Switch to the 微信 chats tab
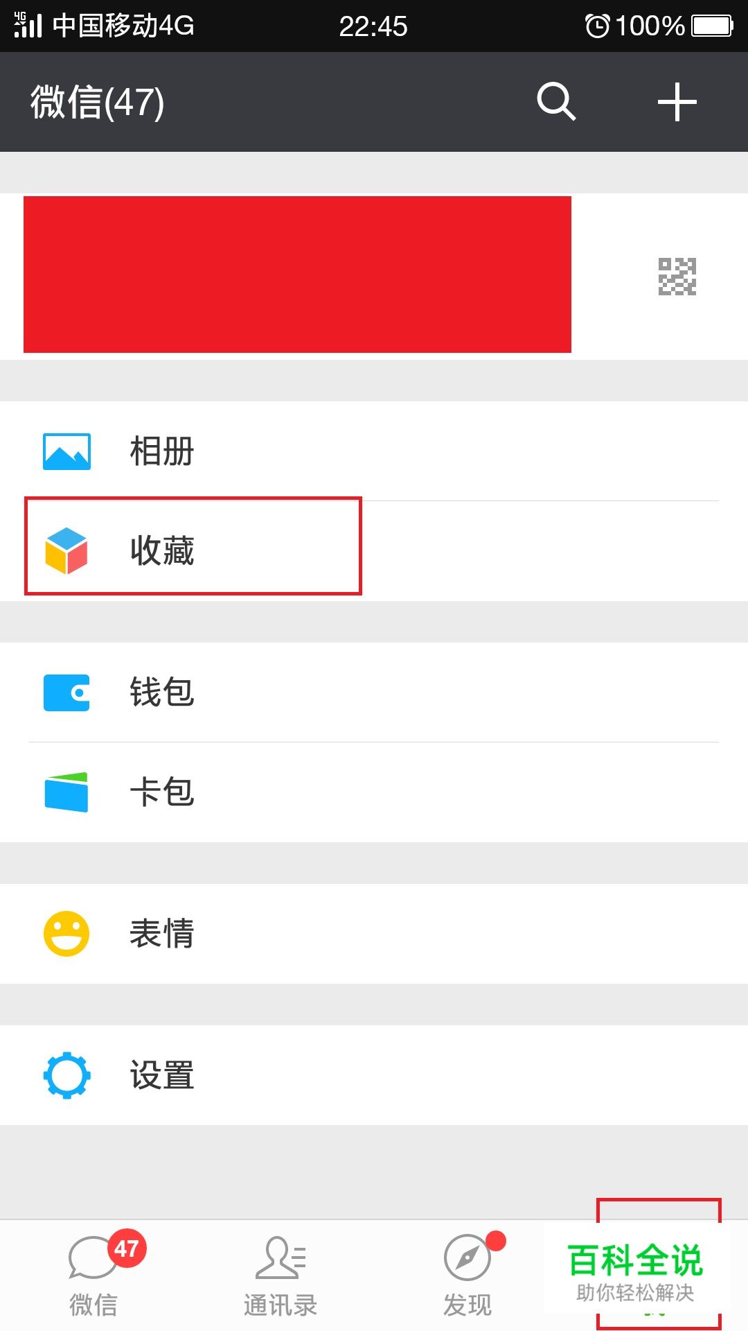This screenshot has height=1331, width=748. click(94, 1276)
